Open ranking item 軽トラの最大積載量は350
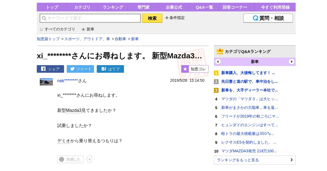The image size is (327, 171). (x=248, y=134)
